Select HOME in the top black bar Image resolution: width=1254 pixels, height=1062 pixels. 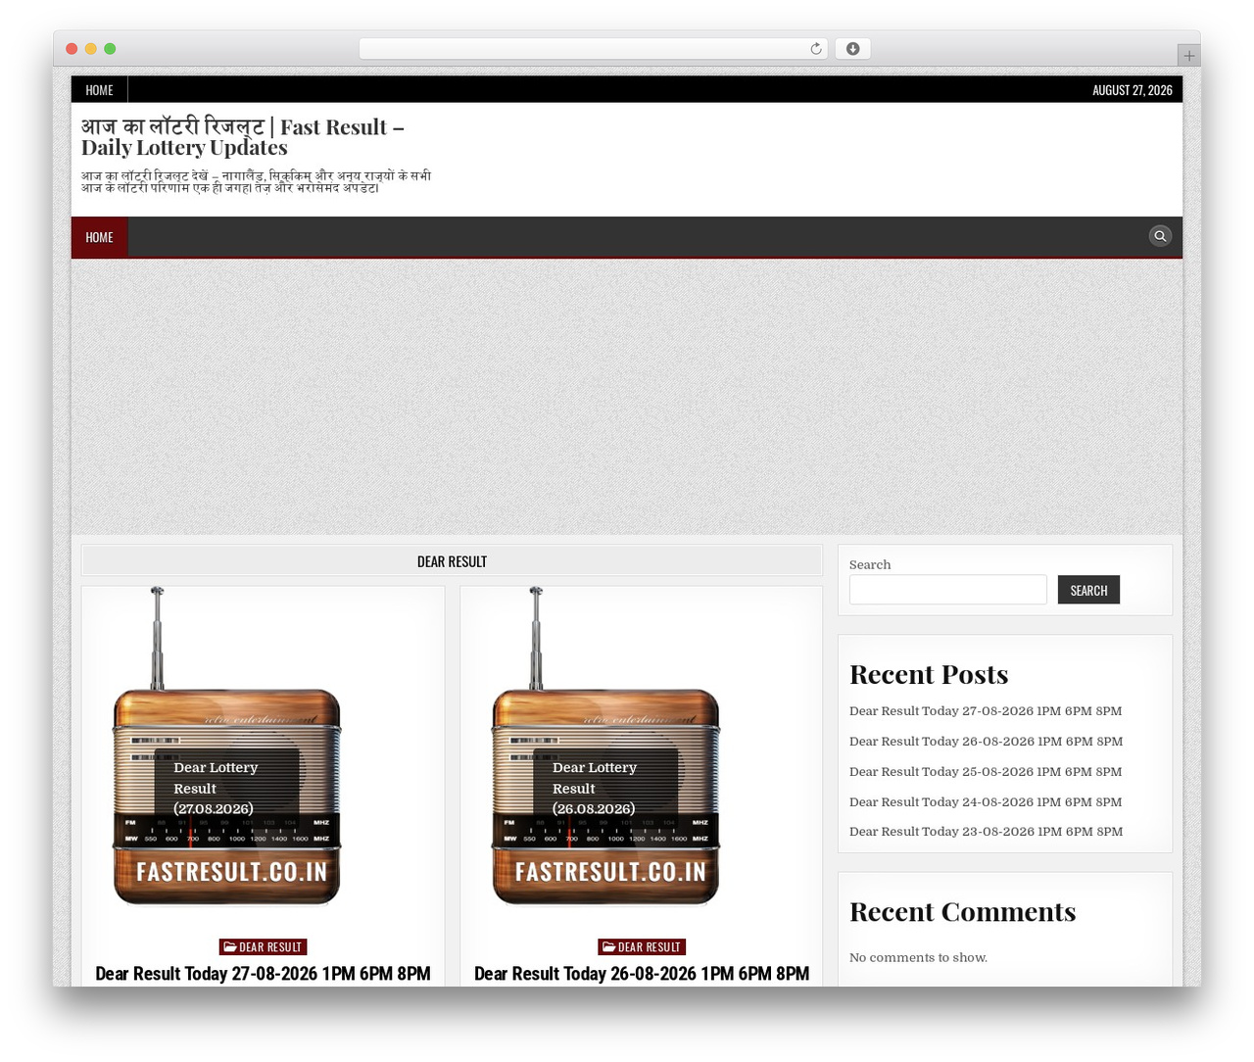[99, 90]
